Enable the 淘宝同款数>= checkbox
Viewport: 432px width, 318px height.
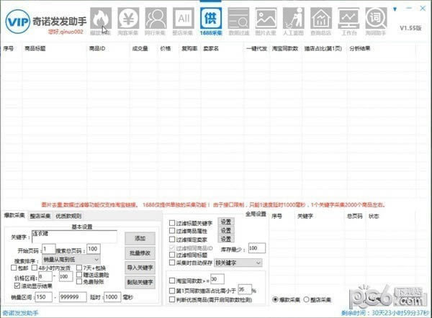tap(172, 281)
